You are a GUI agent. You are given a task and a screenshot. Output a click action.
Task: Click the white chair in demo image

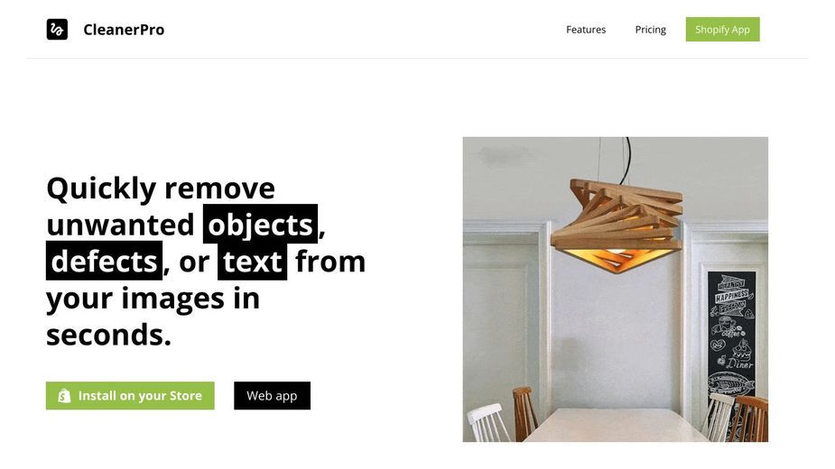tap(487, 421)
